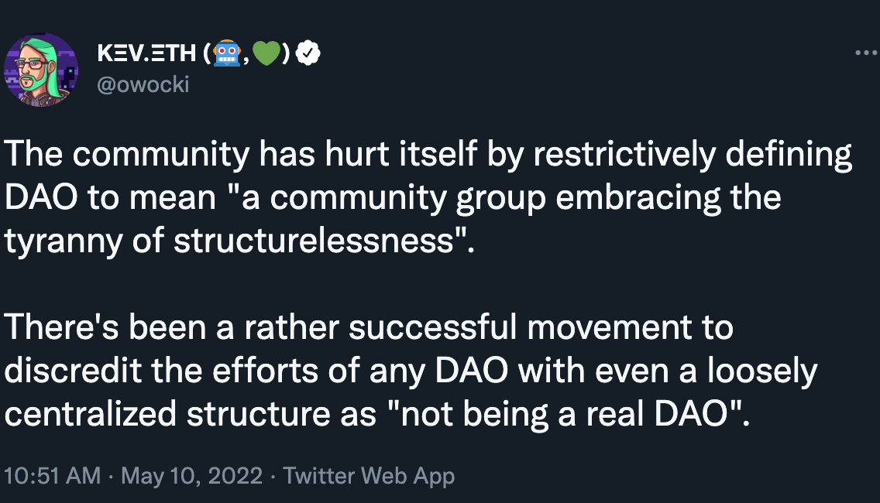Screen dimensions: 880x503
Task: Click the KEV.ETH display name
Action: [x=146, y=53]
